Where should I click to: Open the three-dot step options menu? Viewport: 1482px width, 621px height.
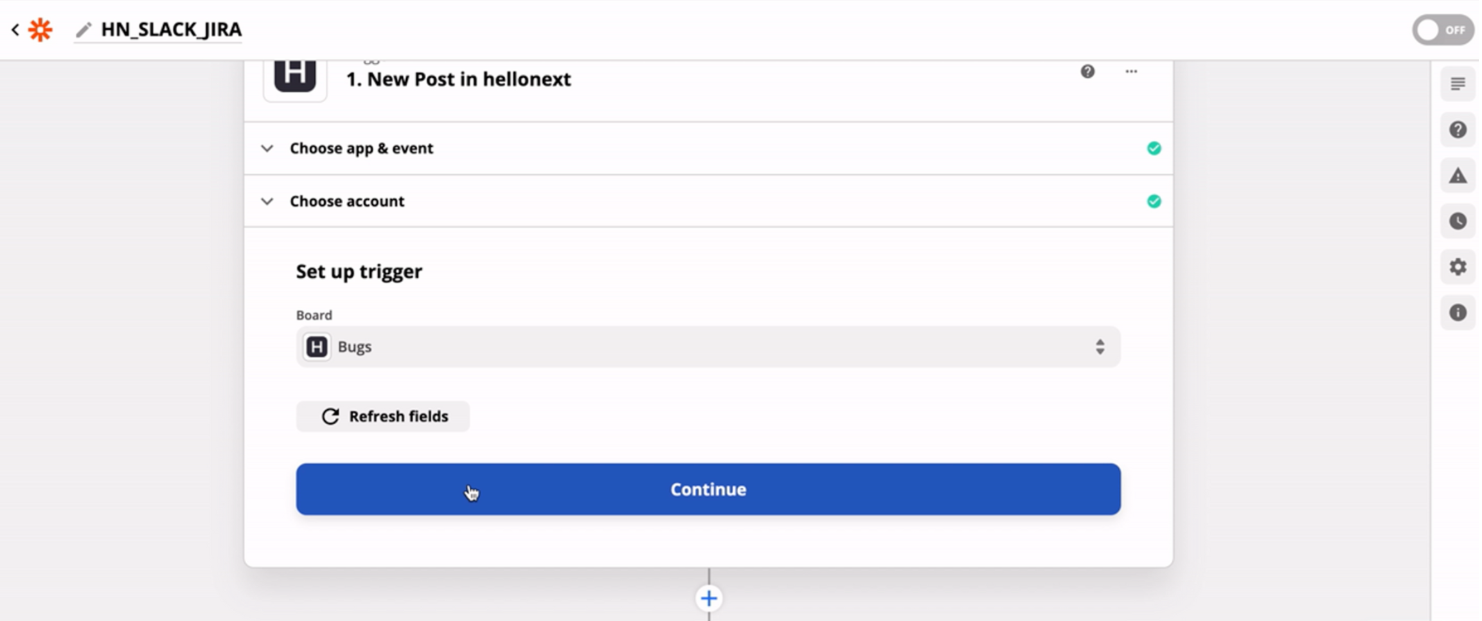point(1131,71)
